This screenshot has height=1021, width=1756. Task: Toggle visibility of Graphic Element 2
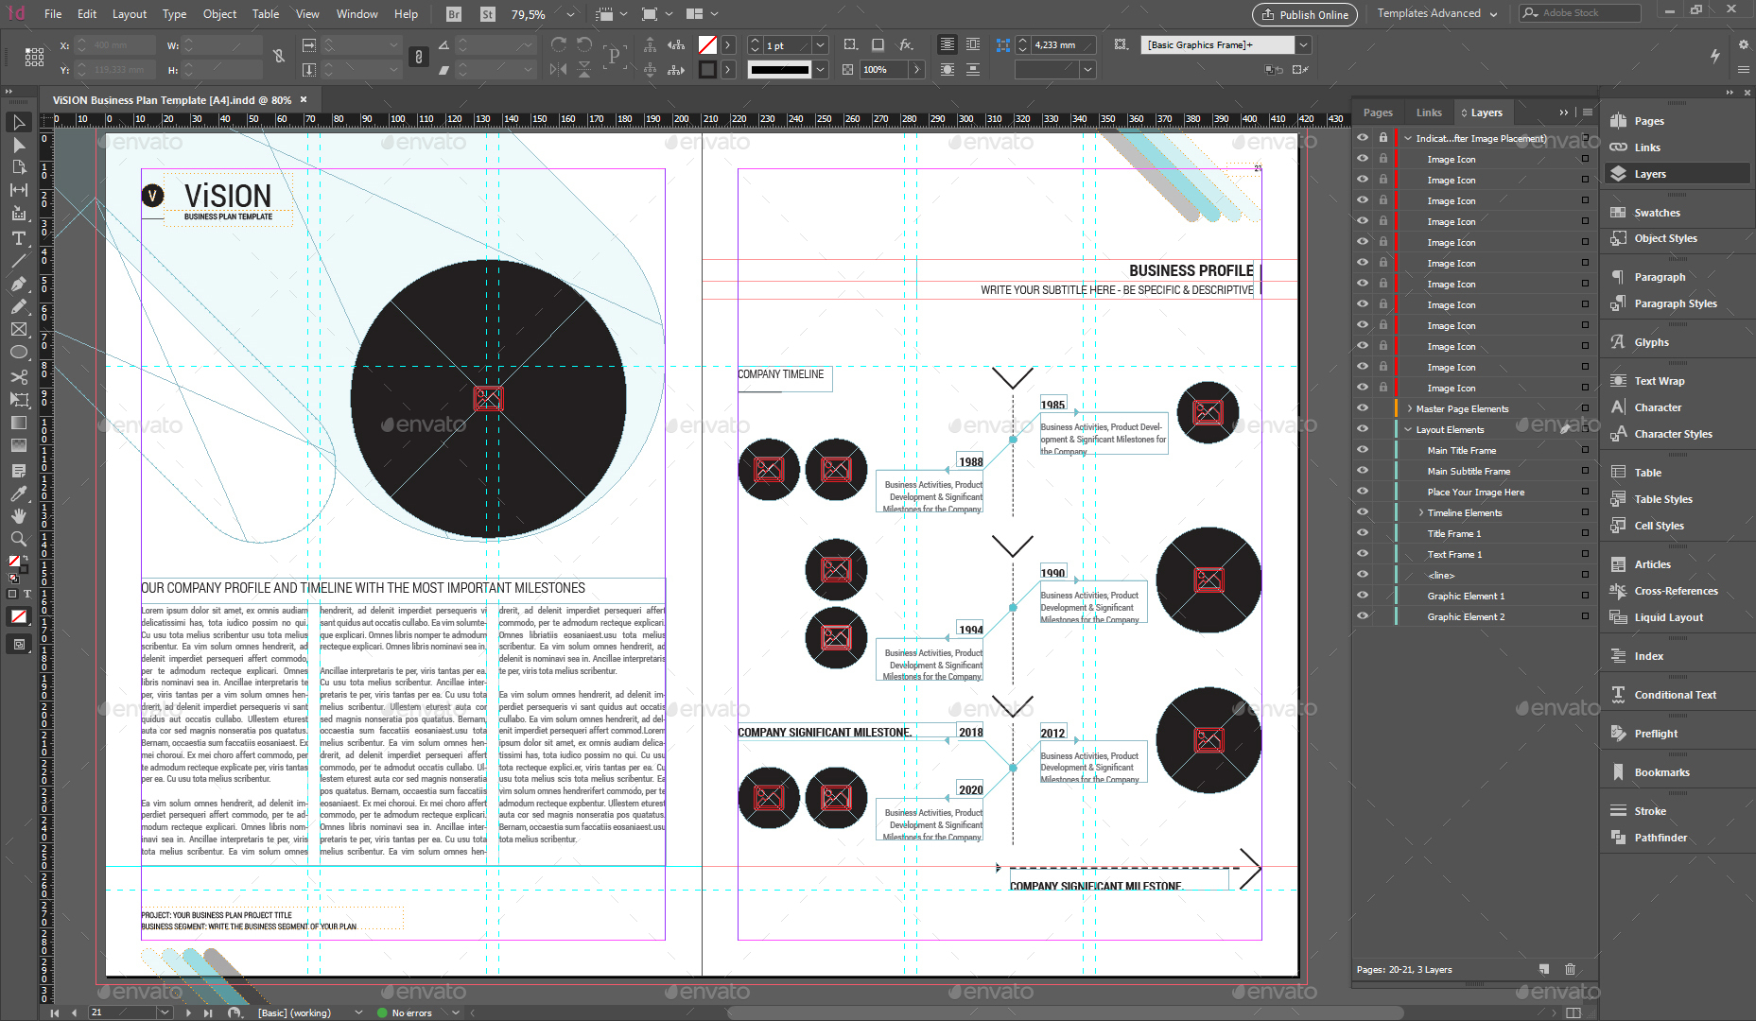(x=1362, y=616)
